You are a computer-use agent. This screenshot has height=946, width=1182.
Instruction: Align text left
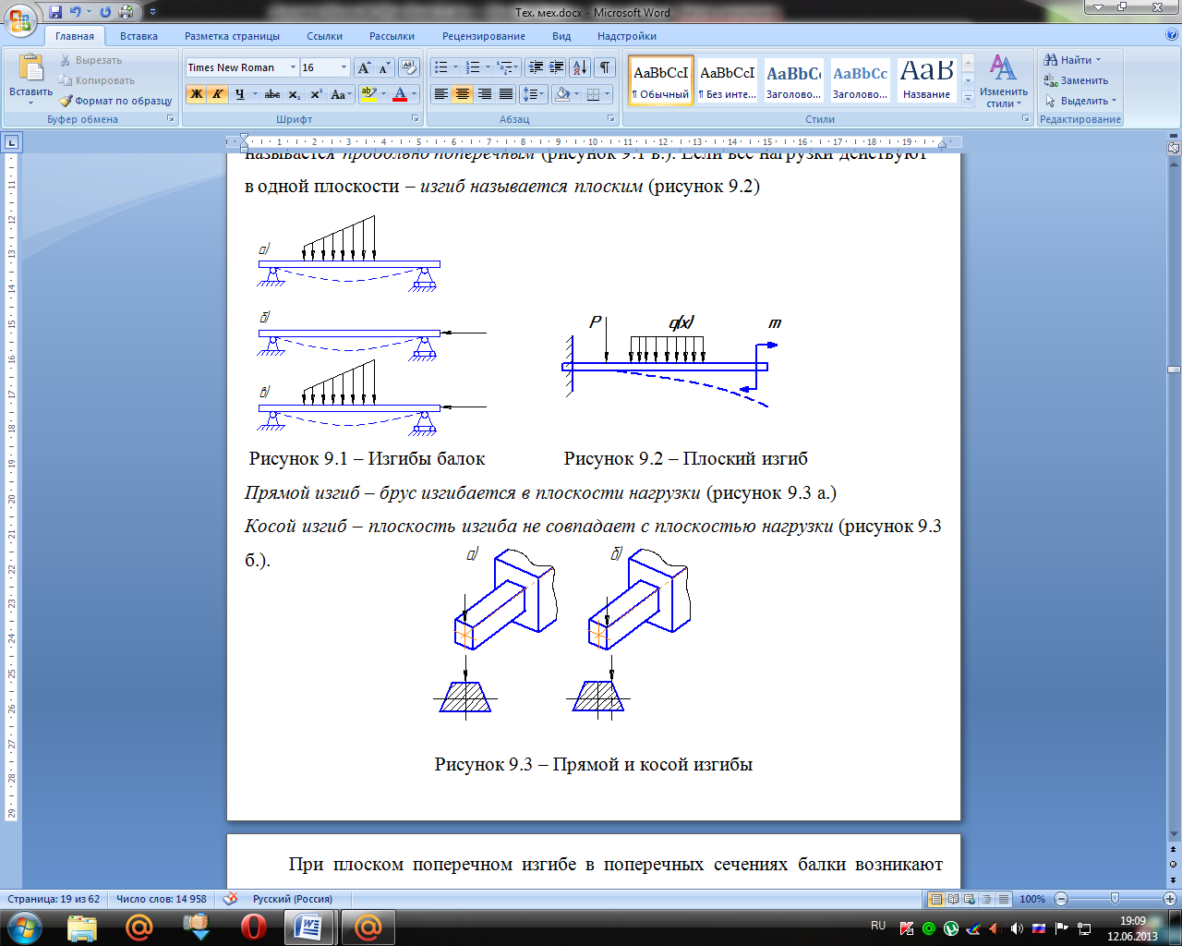[441, 94]
